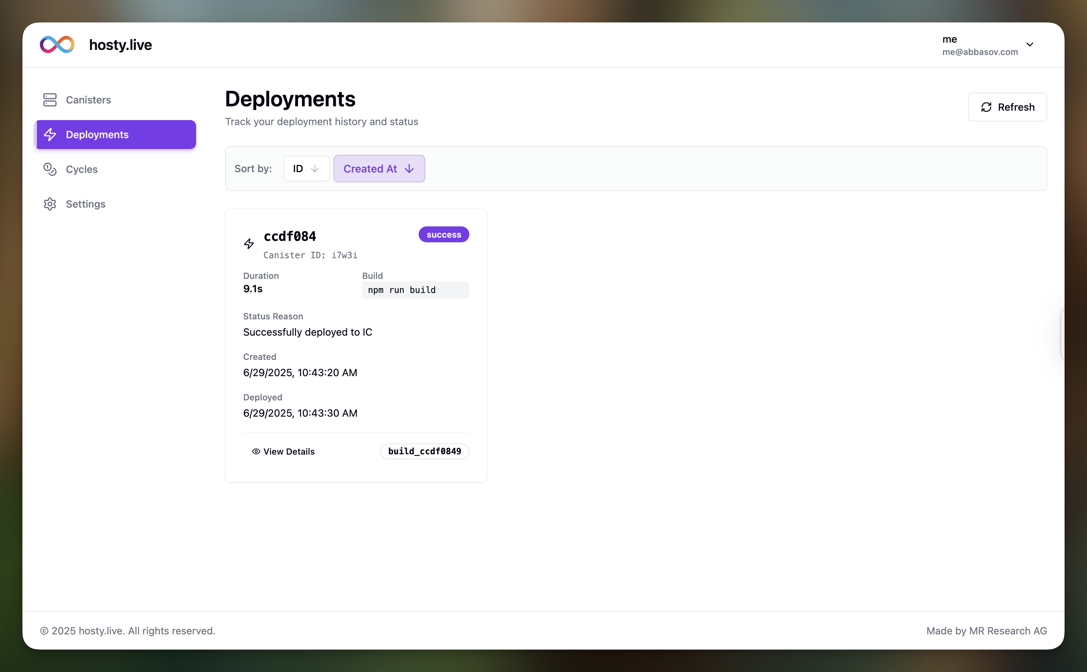1087x672 pixels.
Task: Go to the Settings section
Action: [x=85, y=204]
